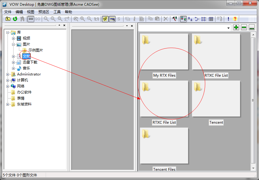The height and width of the screenshot is (180, 259).
Task: Close the preview panel
Action: tap(132, 26)
